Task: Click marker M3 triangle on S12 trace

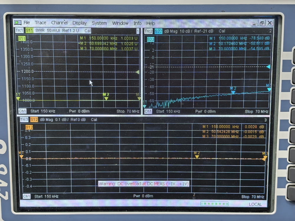Action: point(265,158)
